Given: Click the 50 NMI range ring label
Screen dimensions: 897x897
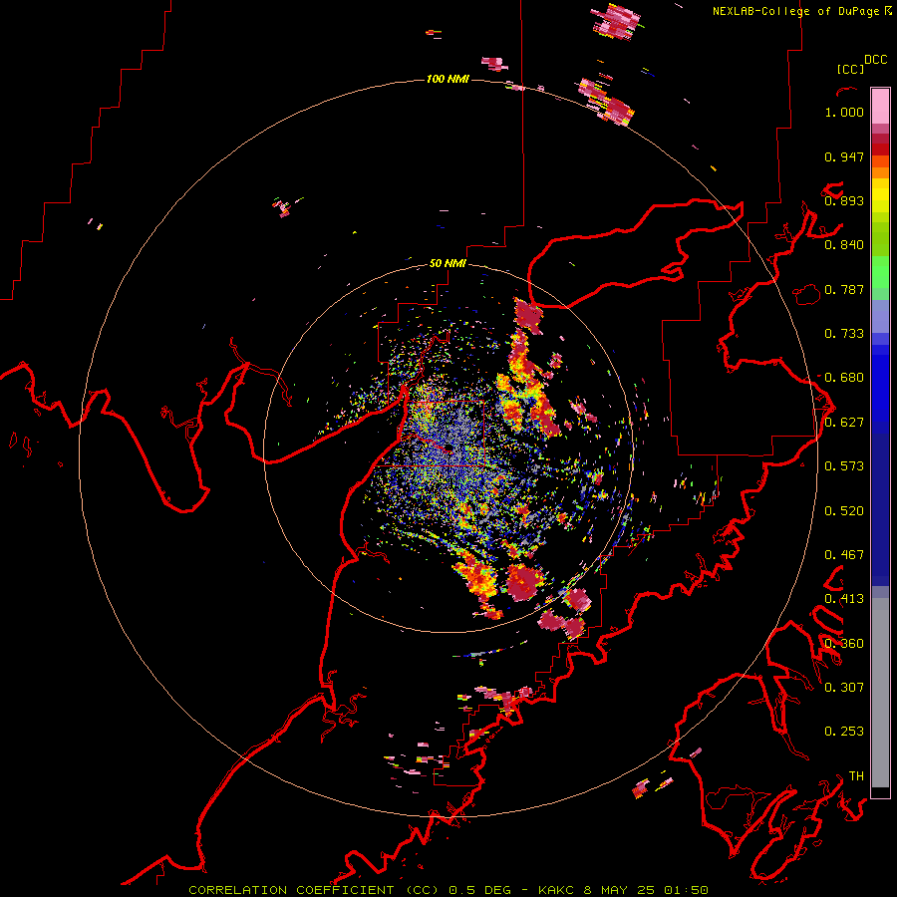Looking at the screenshot, I should tap(448, 264).
